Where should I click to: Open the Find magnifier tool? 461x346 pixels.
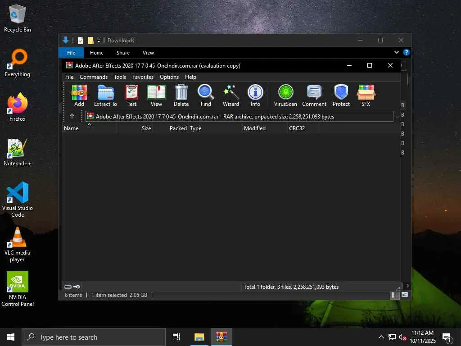coord(206,96)
